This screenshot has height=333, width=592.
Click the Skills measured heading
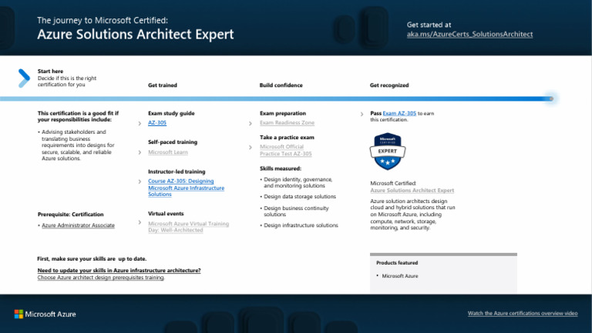280,168
